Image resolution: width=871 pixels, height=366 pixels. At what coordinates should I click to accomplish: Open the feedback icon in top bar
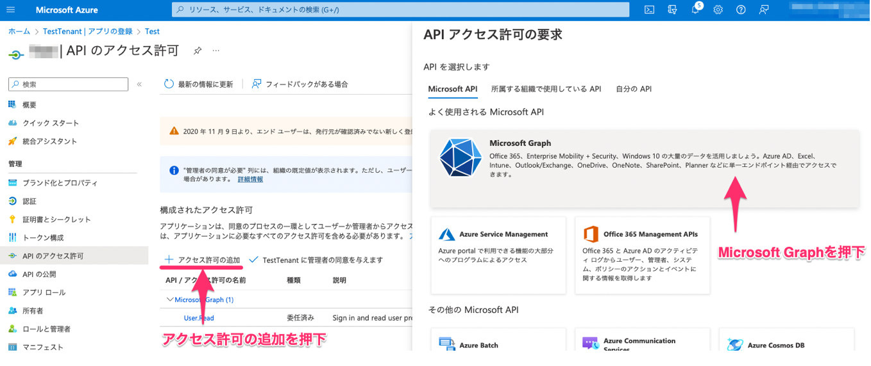pyautogui.click(x=764, y=10)
